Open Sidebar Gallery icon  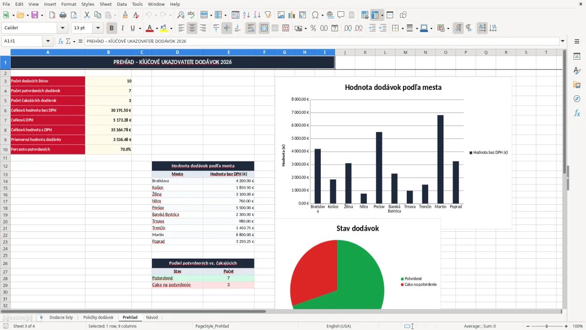(577, 85)
